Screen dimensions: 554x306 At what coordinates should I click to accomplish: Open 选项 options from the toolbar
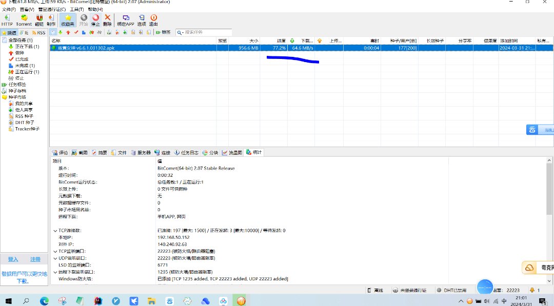pyautogui.click(x=142, y=20)
